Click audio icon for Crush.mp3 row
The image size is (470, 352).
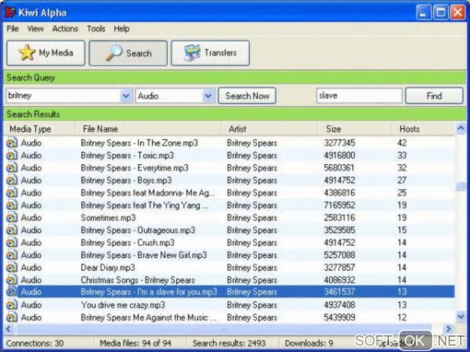coord(12,242)
